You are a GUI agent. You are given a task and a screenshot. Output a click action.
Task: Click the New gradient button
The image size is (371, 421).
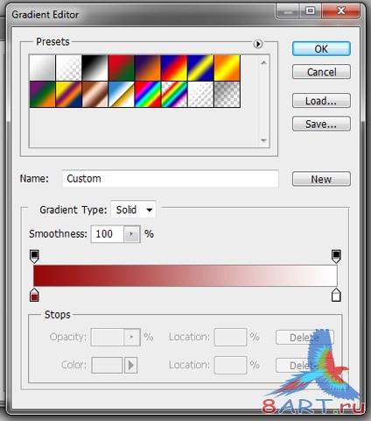point(321,179)
